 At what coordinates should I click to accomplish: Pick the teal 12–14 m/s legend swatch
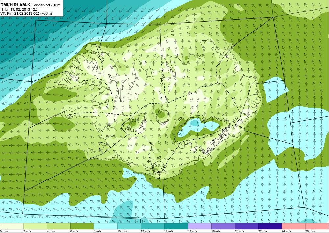(x=153, y=226)
